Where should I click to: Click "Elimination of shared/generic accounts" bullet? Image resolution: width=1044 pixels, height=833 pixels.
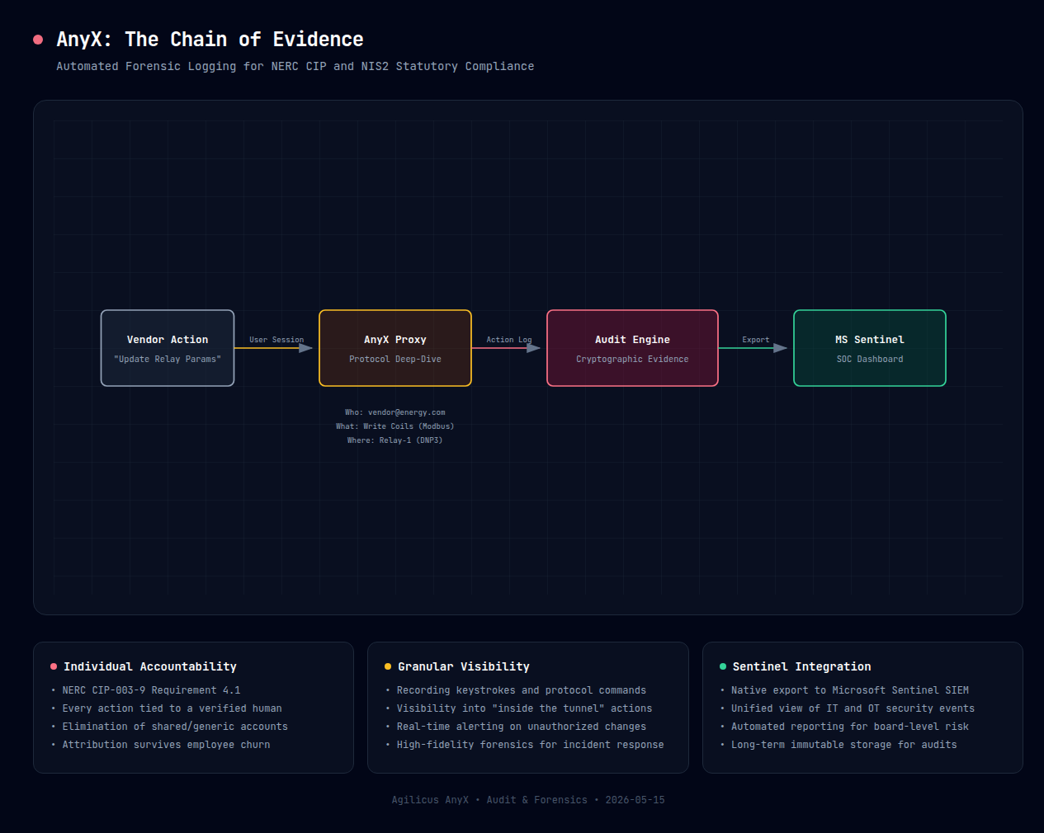175,727
